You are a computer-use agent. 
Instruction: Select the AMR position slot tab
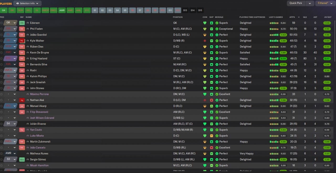[62, 10]
